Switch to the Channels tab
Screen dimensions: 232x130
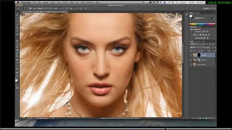coord(198,42)
